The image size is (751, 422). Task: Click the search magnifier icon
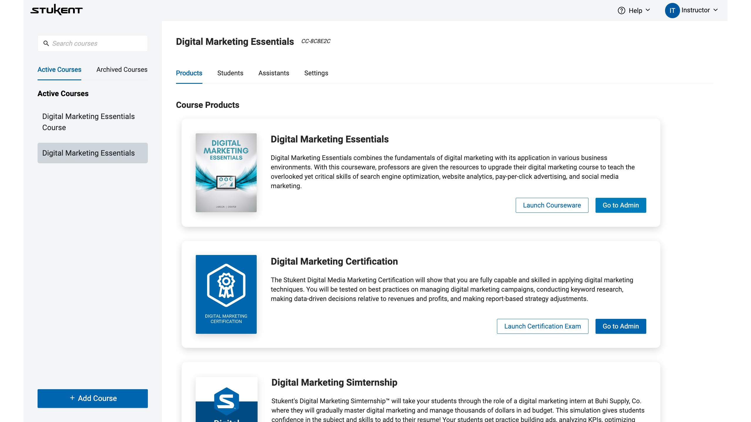point(46,43)
